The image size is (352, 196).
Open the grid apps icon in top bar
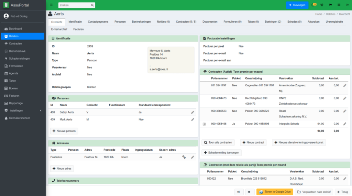339,5
